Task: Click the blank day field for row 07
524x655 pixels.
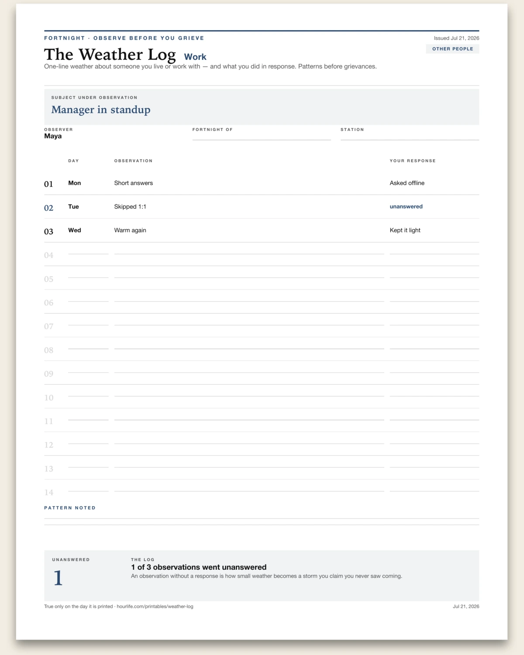Action: tap(88, 321)
